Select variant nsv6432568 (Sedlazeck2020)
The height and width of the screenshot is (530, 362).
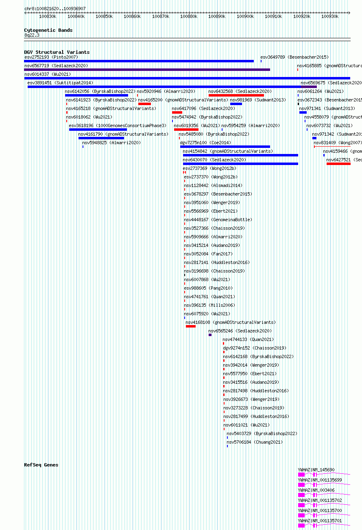(x=240, y=91)
